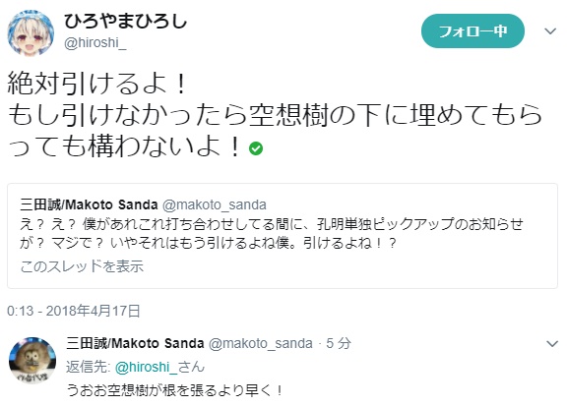Open the reply's 5 分 timestamp
The height and width of the screenshot is (407, 567).
[339, 343]
